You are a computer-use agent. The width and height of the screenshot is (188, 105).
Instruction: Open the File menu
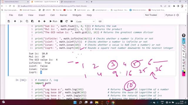click(11, 15)
